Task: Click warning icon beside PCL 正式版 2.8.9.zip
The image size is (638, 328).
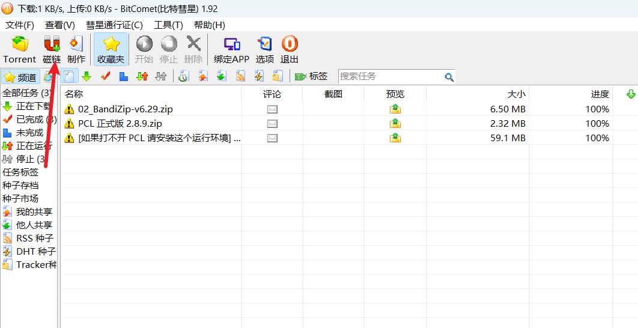Action: coord(69,124)
